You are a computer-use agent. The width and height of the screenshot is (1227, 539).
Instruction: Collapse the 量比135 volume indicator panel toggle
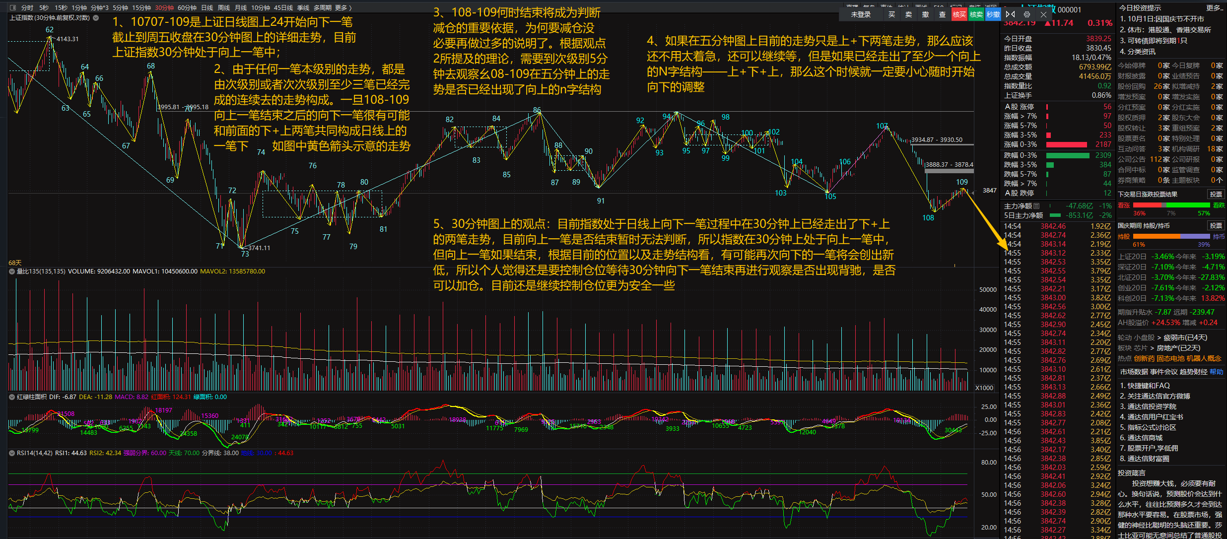[12, 271]
